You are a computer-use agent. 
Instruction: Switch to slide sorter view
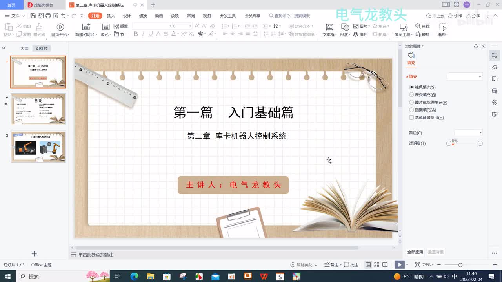tap(376, 265)
